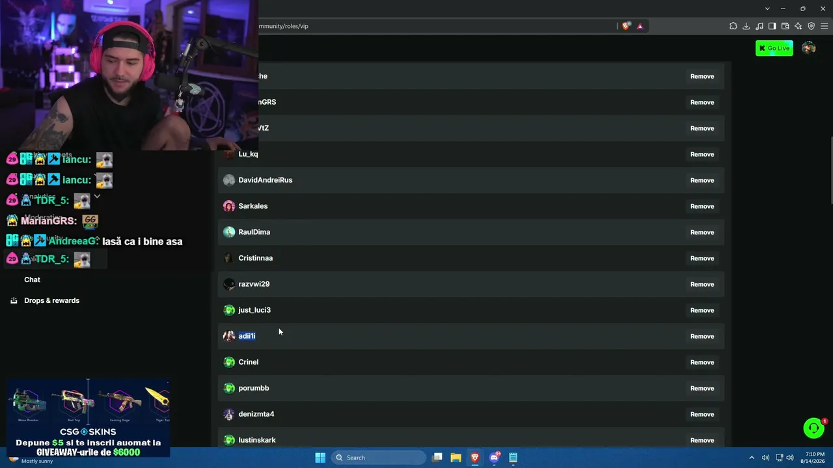Click DavidAndreiRus's avatar icon

[x=229, y=180]
